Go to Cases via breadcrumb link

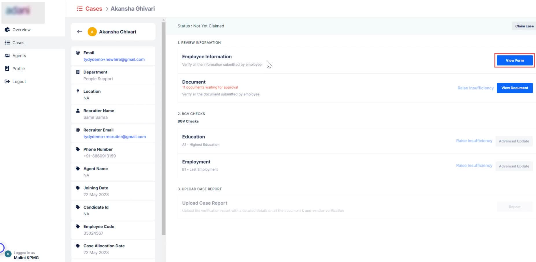click(x=94, y=9)
